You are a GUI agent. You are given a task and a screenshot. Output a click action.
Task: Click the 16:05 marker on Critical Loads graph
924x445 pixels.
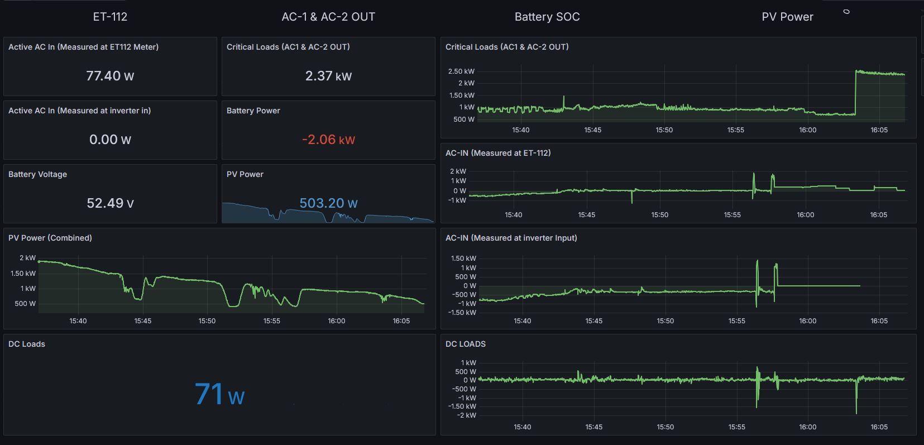[x=879, y=130]
